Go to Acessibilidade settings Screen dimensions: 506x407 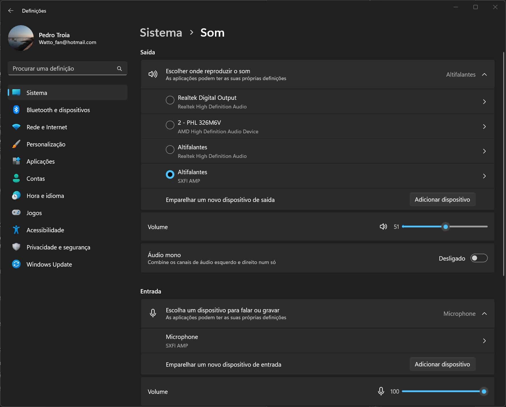pos(45,230)
